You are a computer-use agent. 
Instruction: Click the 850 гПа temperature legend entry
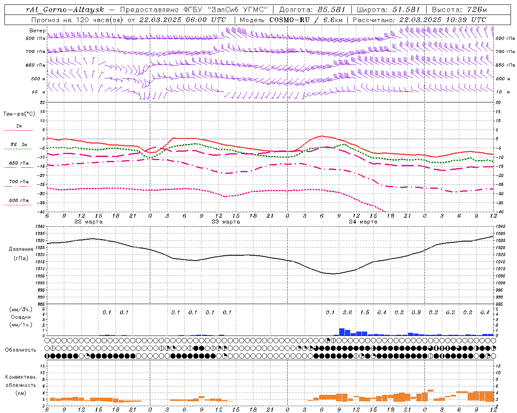(x=19, y=163)
